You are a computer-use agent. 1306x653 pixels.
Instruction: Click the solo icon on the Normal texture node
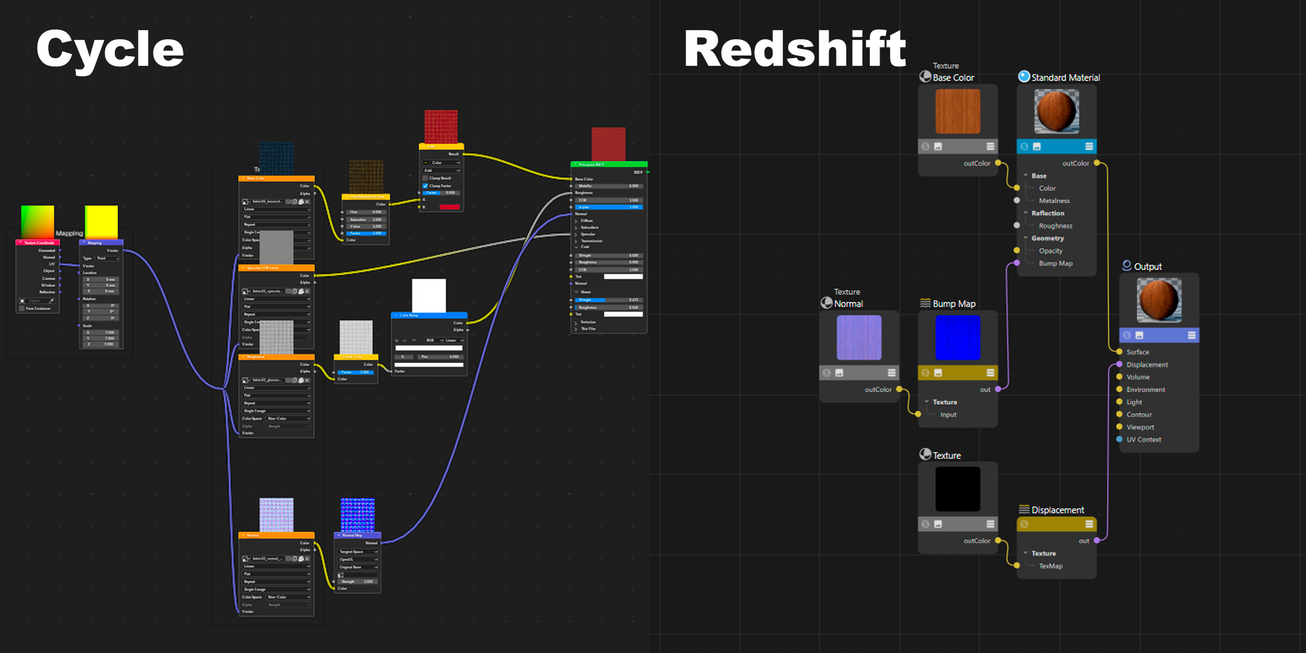pyautogui.click(x=827, y=373)
